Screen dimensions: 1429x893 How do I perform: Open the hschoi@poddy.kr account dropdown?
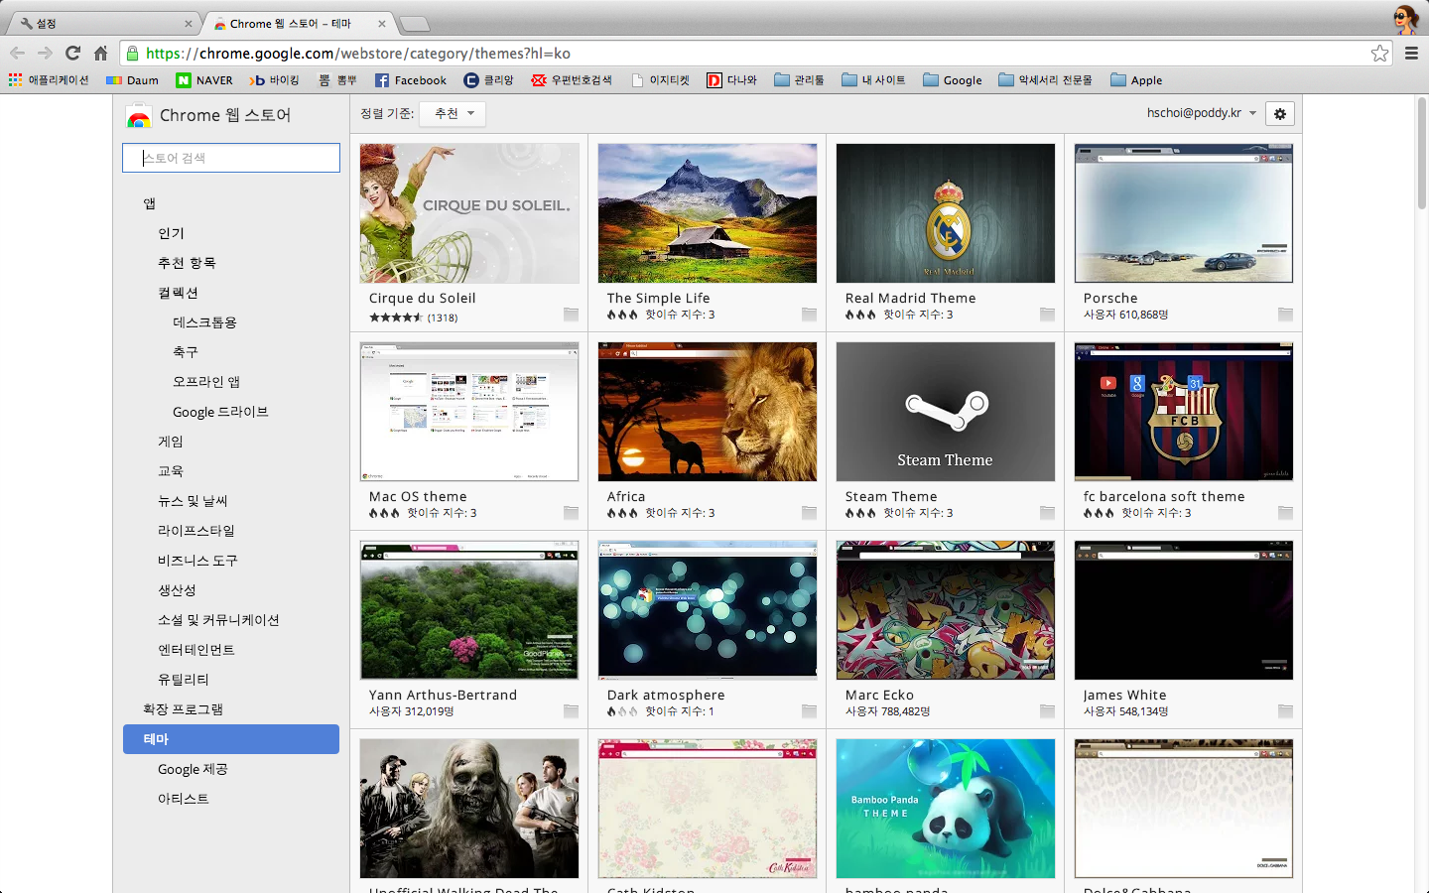[1202, 113]
